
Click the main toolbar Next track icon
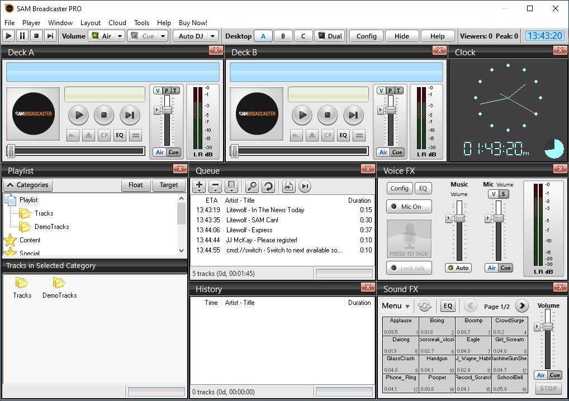(50, 36)
